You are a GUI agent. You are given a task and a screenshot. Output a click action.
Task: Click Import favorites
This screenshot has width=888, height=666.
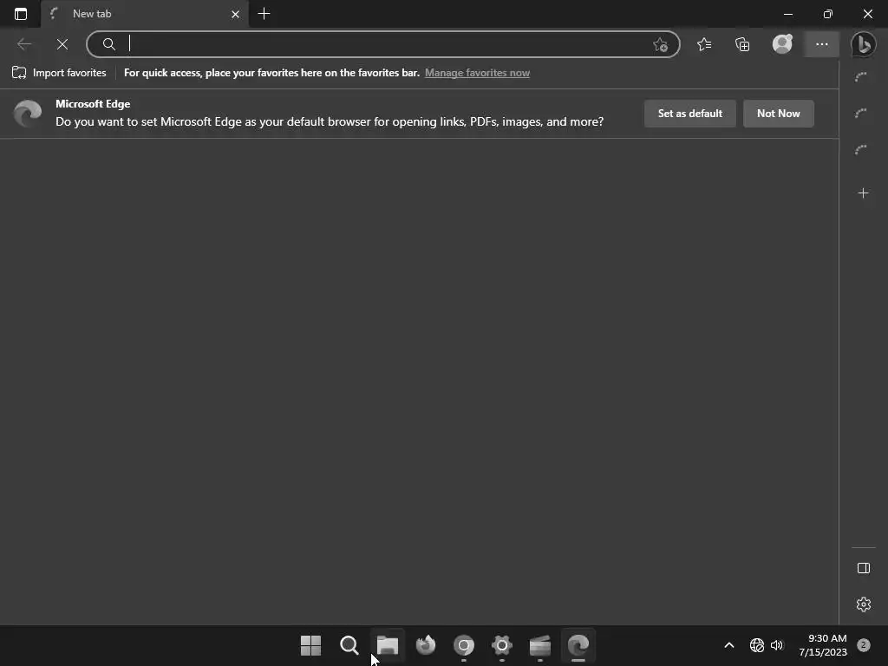[59, 73]
